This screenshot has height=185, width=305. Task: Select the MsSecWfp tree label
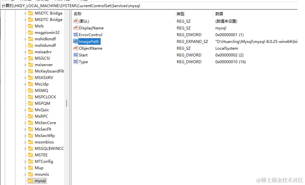(x=45, y=135)
